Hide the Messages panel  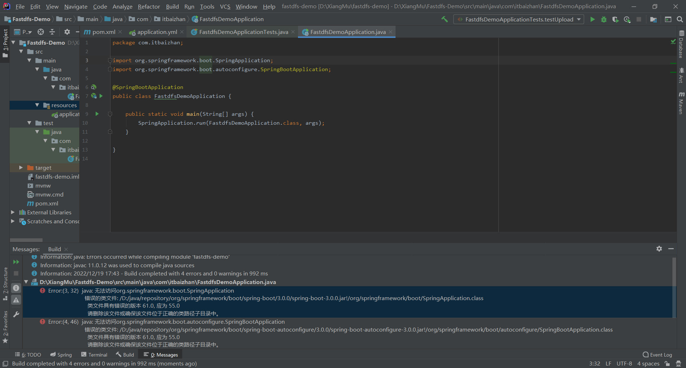click(671, 249)
